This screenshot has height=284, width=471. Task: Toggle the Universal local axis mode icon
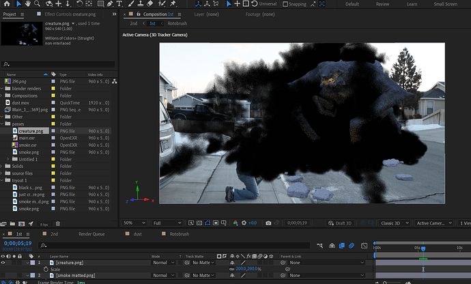point(198,3)
